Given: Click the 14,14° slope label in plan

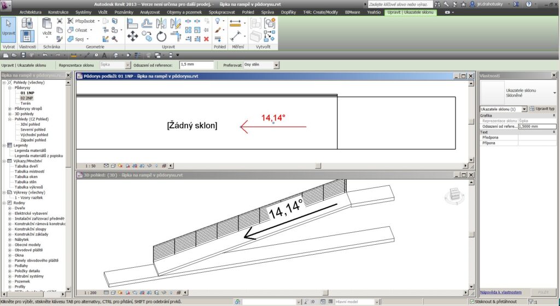Looking at the screenshot, I should coord(273,117).
